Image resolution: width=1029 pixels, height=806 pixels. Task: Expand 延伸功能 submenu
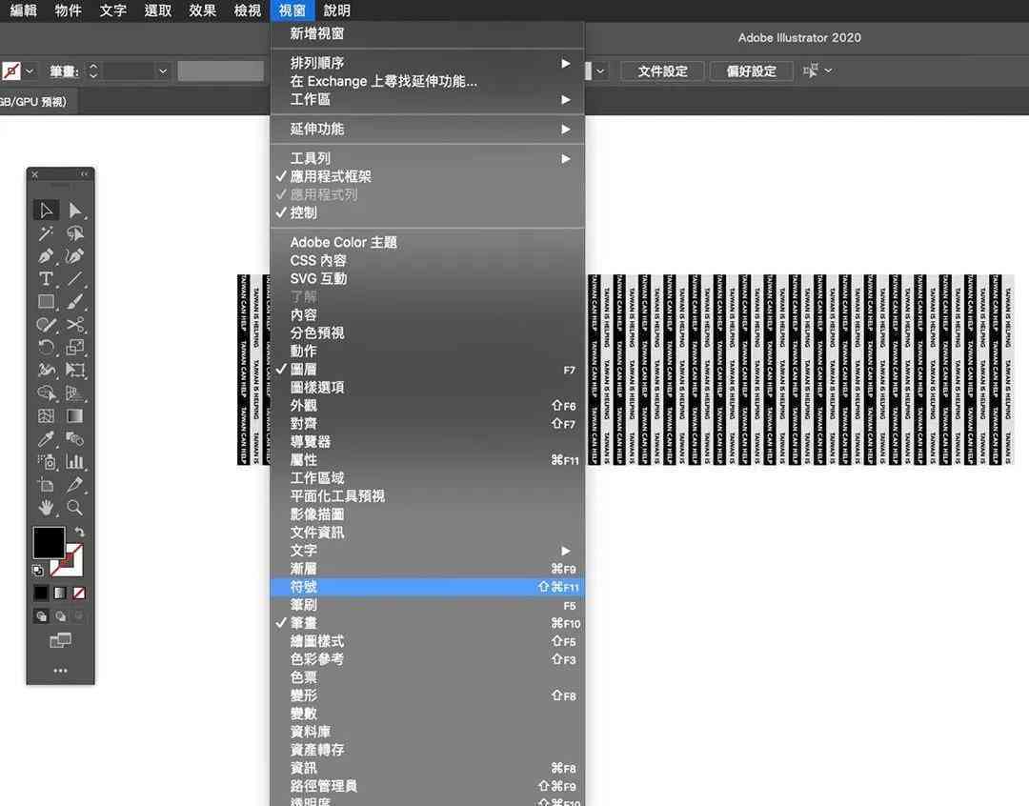[427, 130]
